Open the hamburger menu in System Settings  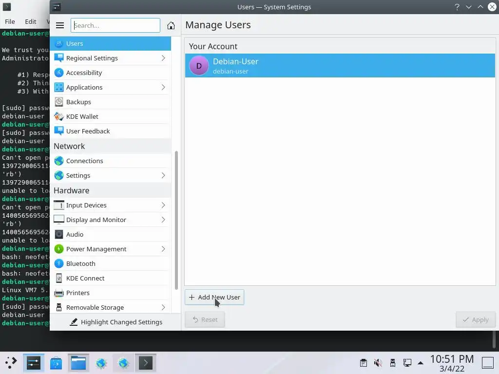point(60,25)
